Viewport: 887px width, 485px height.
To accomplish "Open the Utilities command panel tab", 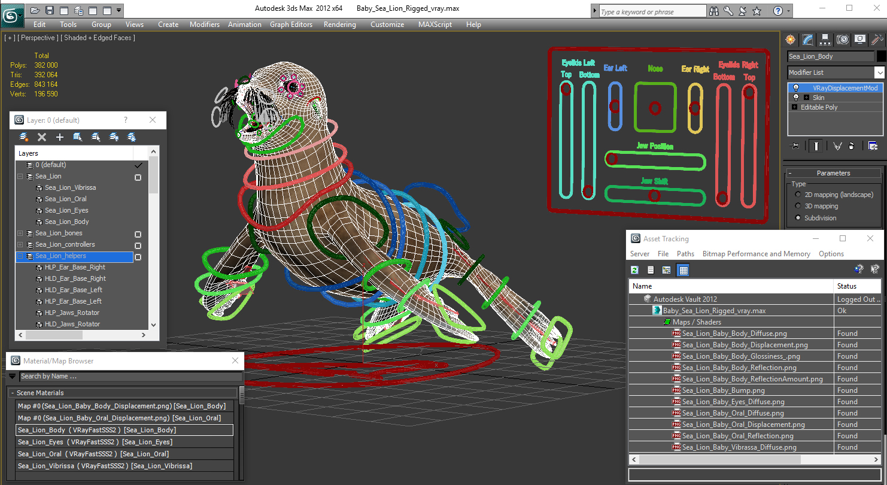I will pos(877,40).
